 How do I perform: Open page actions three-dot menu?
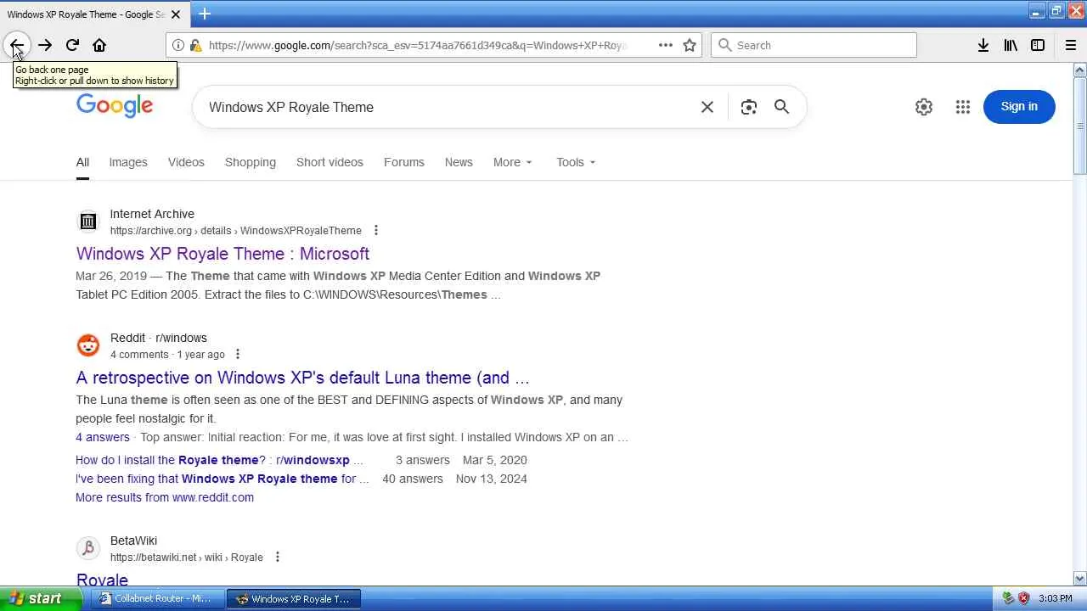[x=666, y=45]
